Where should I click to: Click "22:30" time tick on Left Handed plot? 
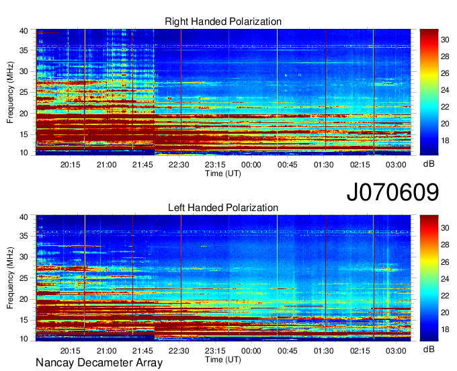(179, 351)
